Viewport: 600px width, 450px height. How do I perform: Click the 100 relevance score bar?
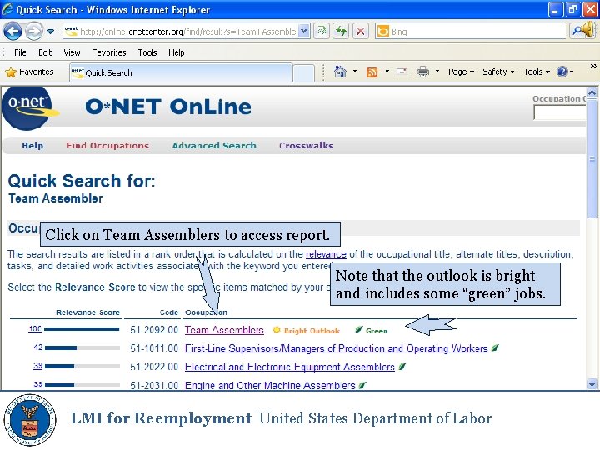click(x=82, y=329)
